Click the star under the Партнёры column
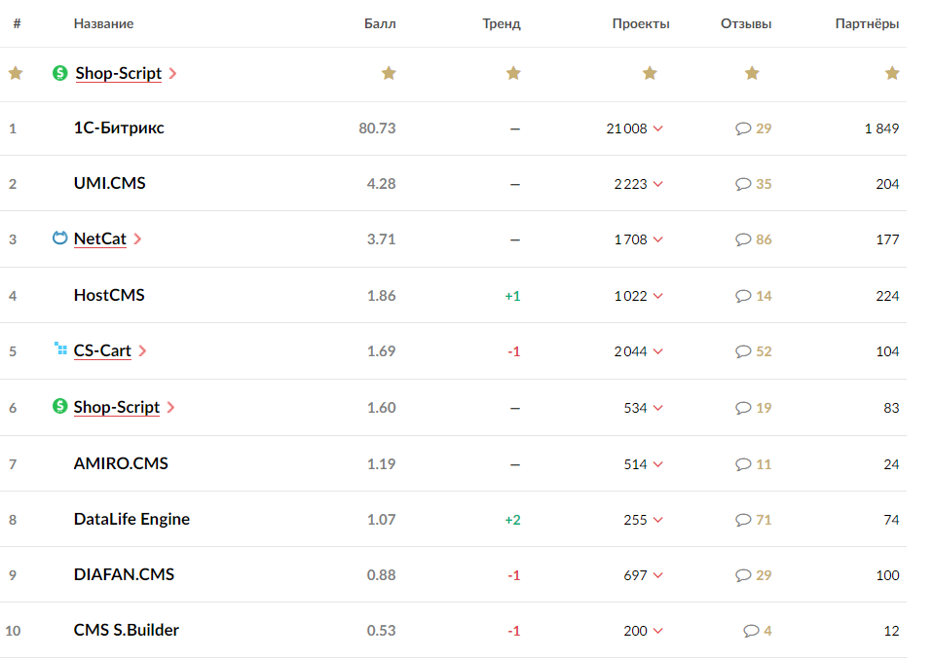934x659 pixels. click(x=892, y=73)
